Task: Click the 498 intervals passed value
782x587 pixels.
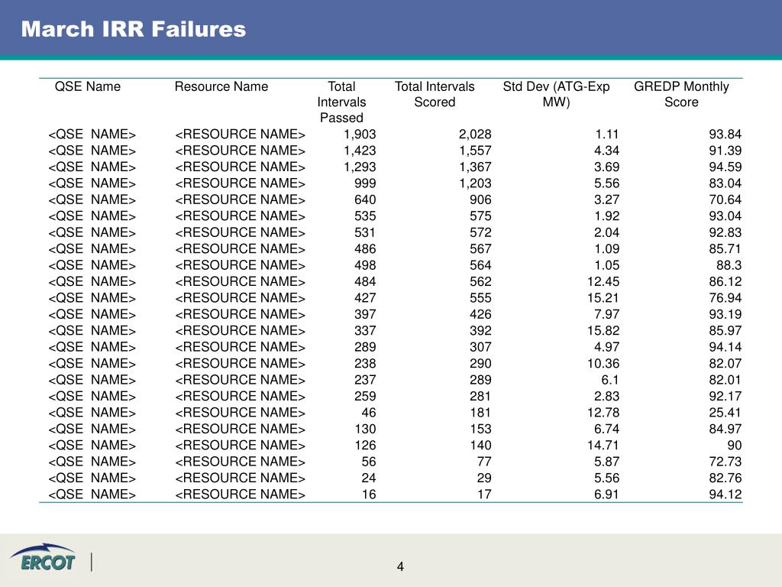Action: click(x=365, y=265)
